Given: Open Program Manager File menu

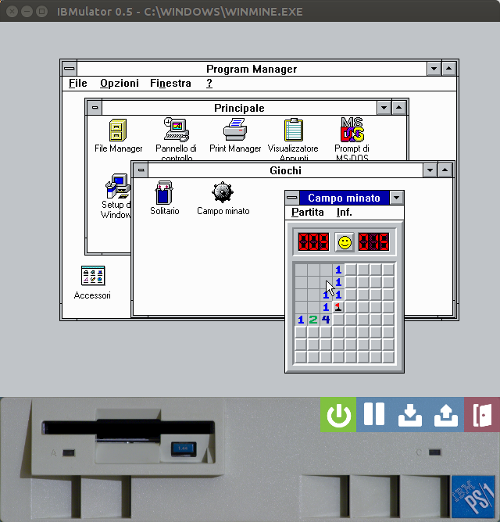Looking at the screenshot, I should pos(77,84).
